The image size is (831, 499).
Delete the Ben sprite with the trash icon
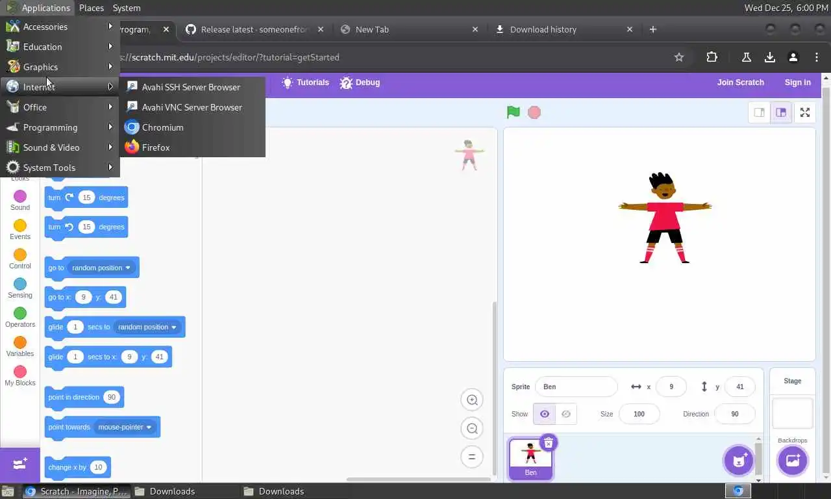pos(548,443)
